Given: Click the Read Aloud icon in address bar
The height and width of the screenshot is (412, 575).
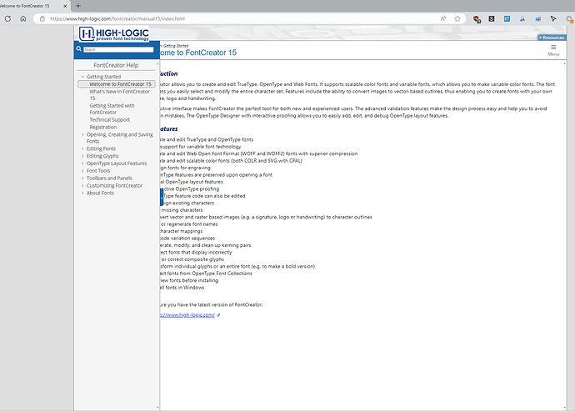Looking at the screenshot, I should tap(443, 18).
